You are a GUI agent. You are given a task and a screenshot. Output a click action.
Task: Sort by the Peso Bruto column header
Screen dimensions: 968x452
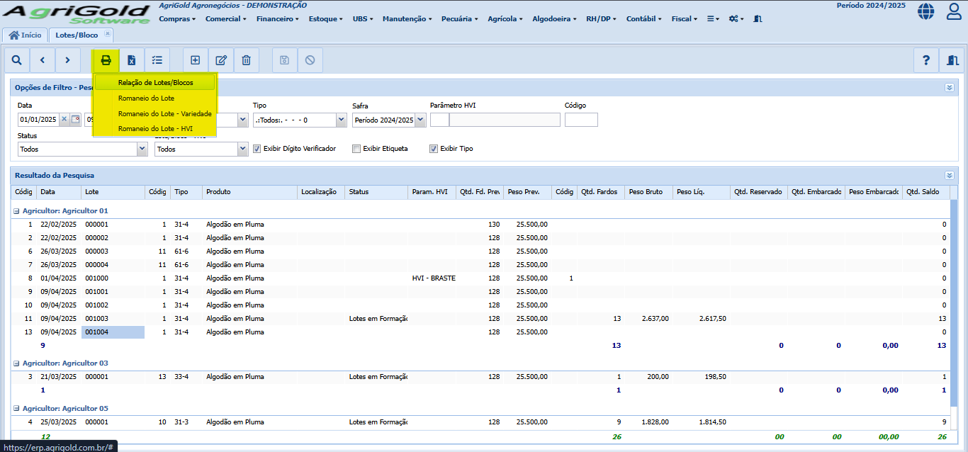pyautogui.click(x=648, y=192)
